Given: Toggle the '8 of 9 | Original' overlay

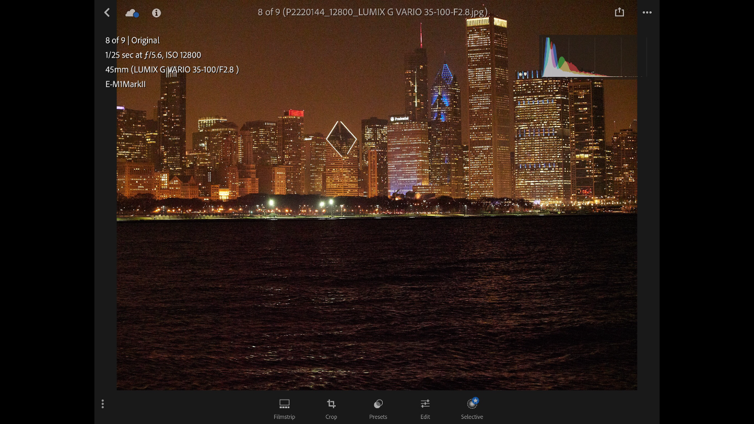Looking at the screenshot, I should click(x=132, y=40).
